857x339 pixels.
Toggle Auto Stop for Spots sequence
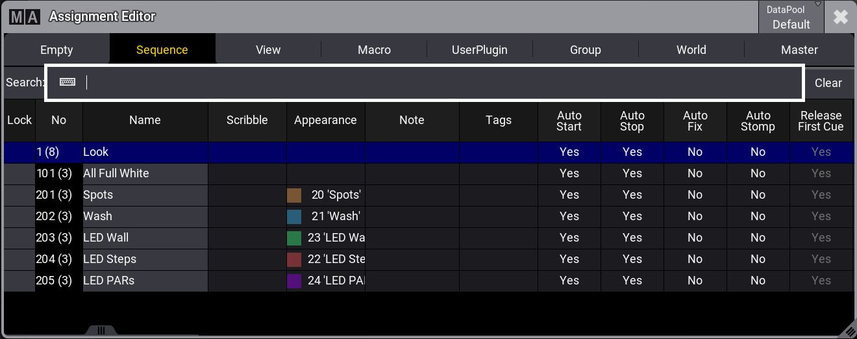pos(632,195)
